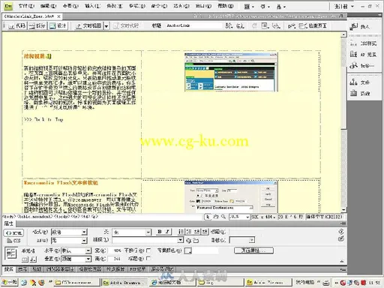Open the File (文件) menu
384x288 pixels.
point(26,6)
